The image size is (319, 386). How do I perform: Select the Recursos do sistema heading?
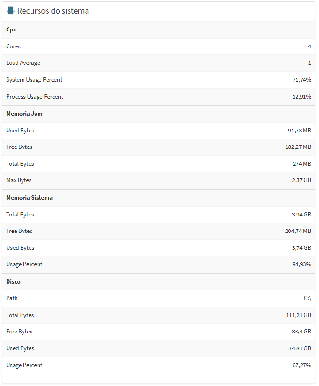click(53, 11)
